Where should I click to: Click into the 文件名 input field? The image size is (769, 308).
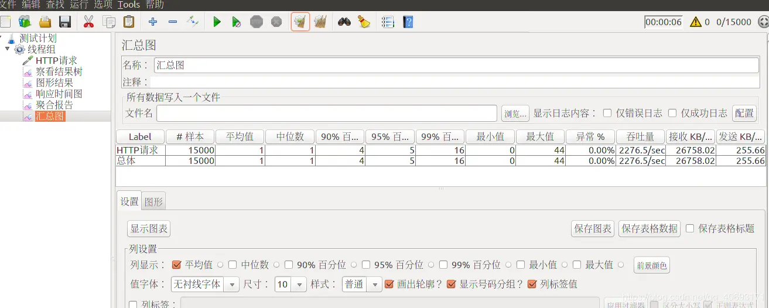(x=327, y=114)
